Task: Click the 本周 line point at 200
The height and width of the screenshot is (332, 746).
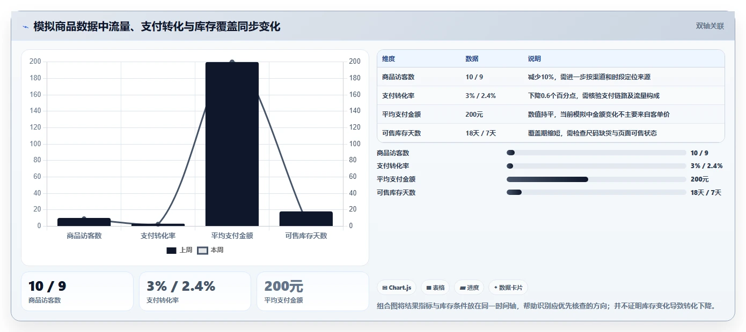Action: [232, 62]
